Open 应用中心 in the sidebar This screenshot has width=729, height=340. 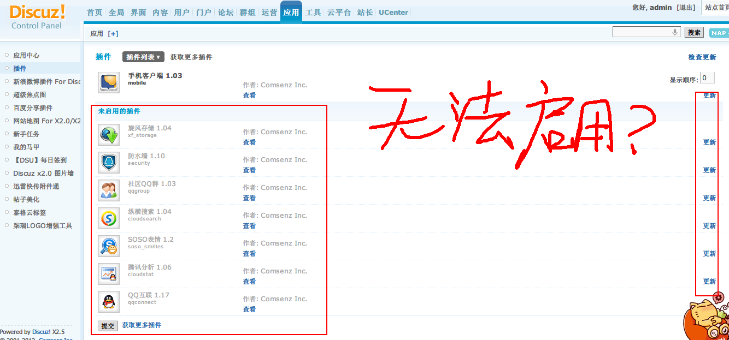pos(26,55)
